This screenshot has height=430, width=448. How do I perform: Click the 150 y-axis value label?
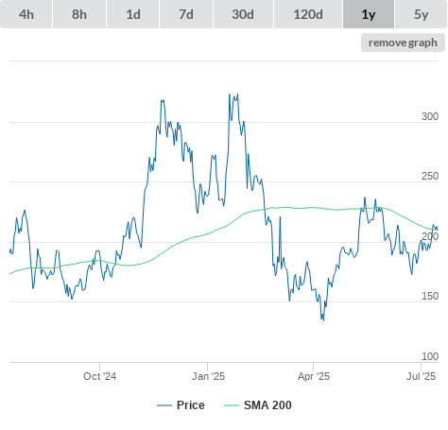tap(430, 296)
